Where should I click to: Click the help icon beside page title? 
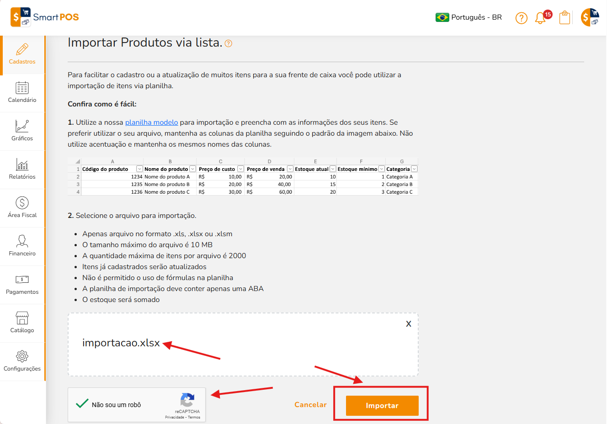pos(229,43)
